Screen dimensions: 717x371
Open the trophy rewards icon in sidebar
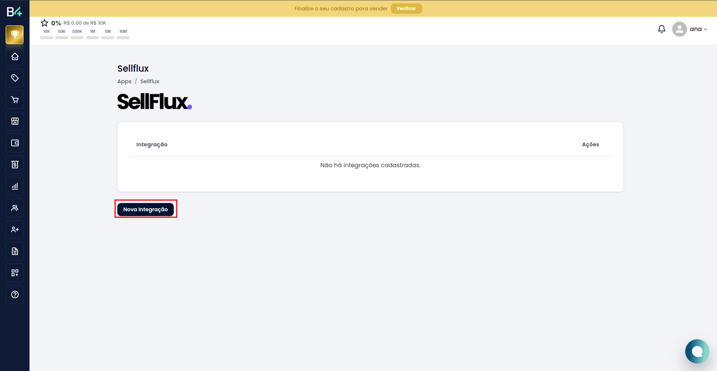click(15, 35)
